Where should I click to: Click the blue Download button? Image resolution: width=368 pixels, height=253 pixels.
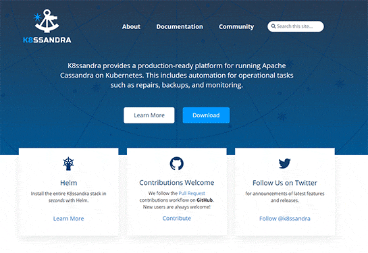point(206,115)
